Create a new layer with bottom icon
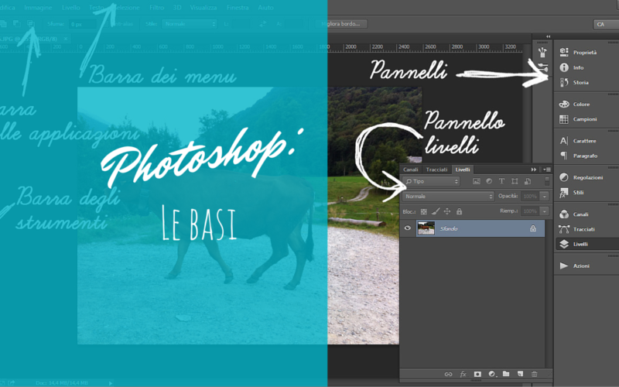 pos(520,374)
